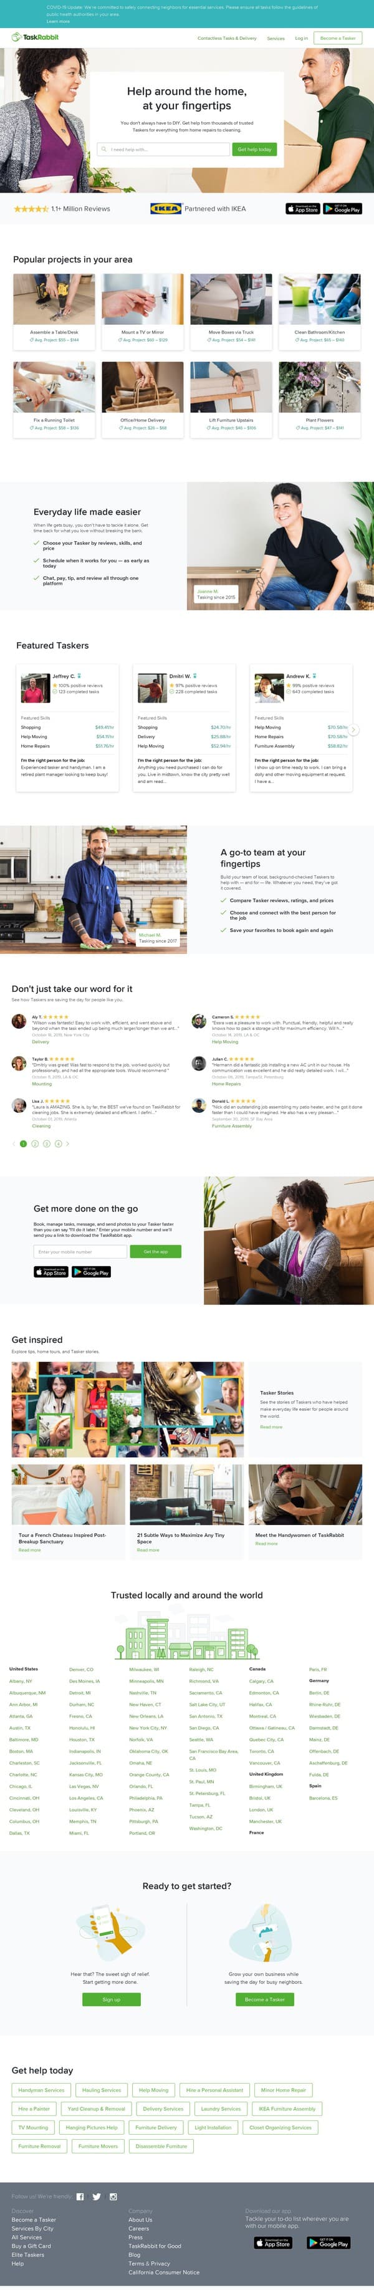Click the App Store badge below hero
374x2290 pixels.
[302, 209]
